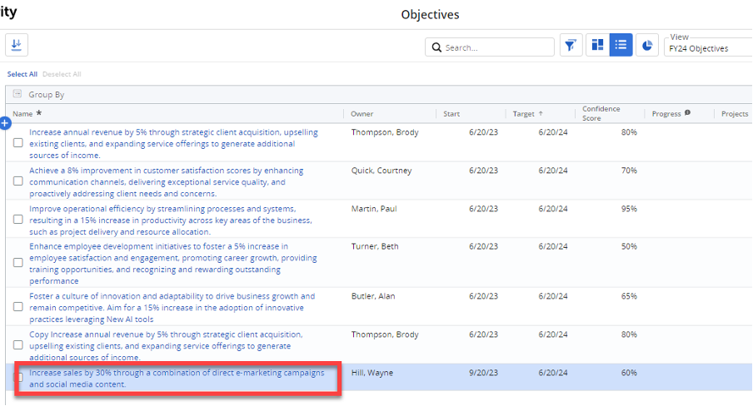
Task: Tick checkbox for Achieve 8% improvement row
Action: click(x=18, y=181)
